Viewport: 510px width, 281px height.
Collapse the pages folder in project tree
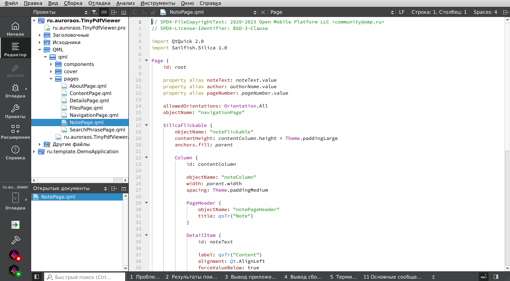51,79
